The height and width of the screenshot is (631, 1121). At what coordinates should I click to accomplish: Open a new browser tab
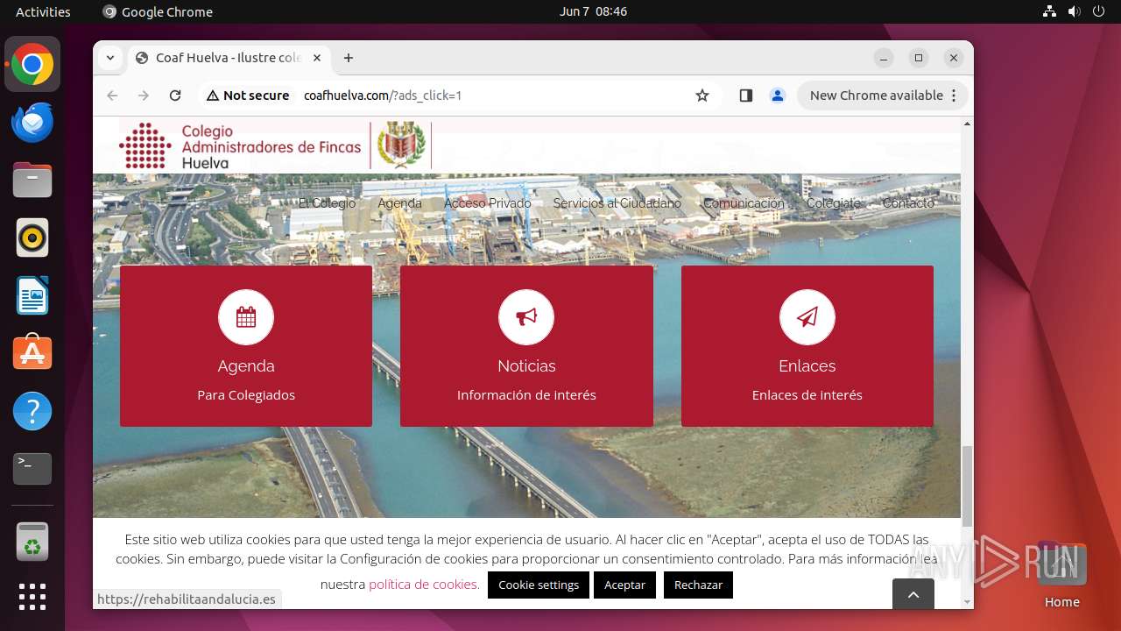(349, 58)
